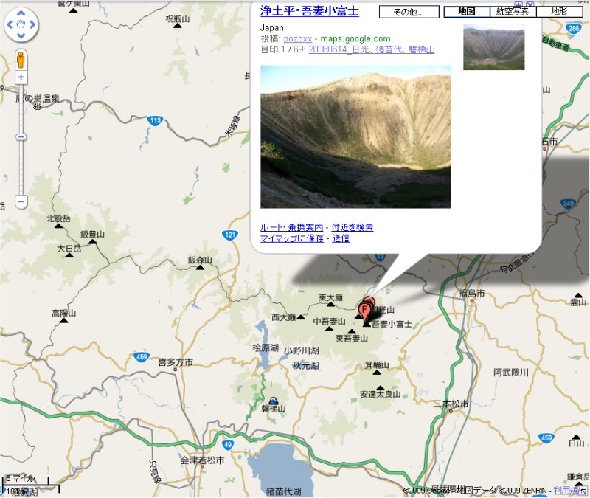Image resolution: width=590 pixels, height=498 pixels.
Task: Click the 西大巓 mountain peak marker
Action: [301, 317]
